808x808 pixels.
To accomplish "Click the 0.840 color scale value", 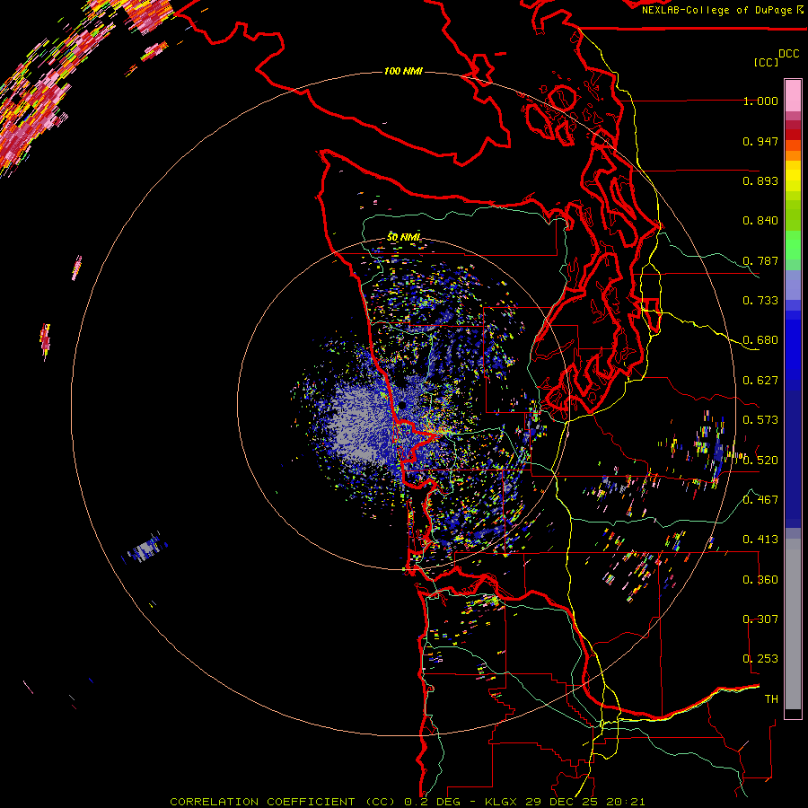I will click(x=760, y=221).
